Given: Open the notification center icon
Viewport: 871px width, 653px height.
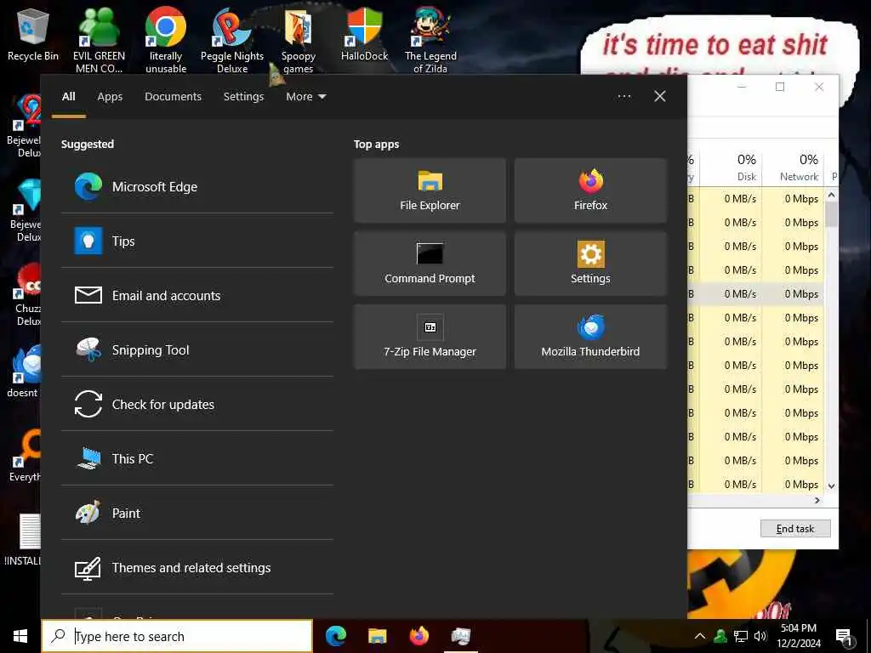Looking at the screenshot, I should [845, 637].
